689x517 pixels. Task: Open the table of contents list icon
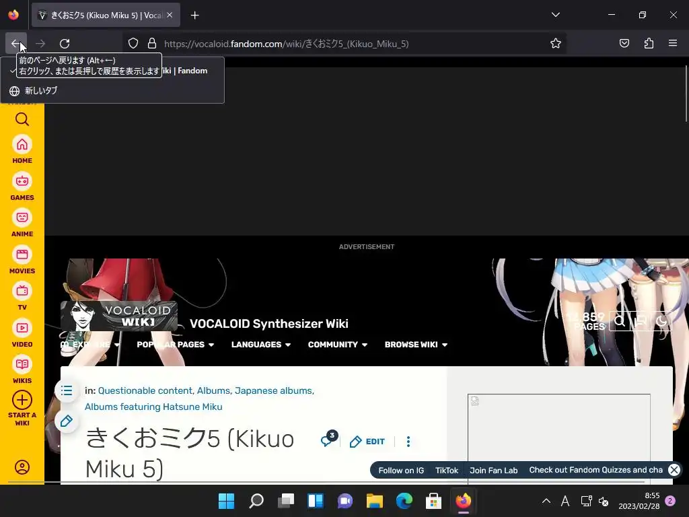click(x=67, y=390)
